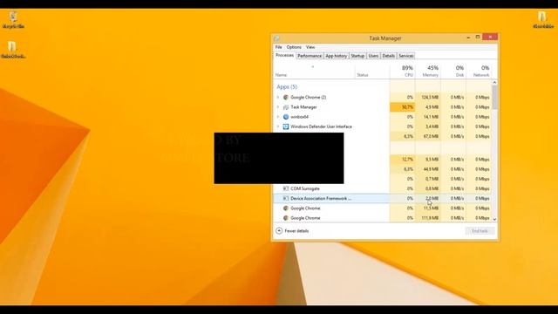The width and height of the screenshot is (558, 314).
Task: Sort by the CPU column header
Action: coord(403,72)
